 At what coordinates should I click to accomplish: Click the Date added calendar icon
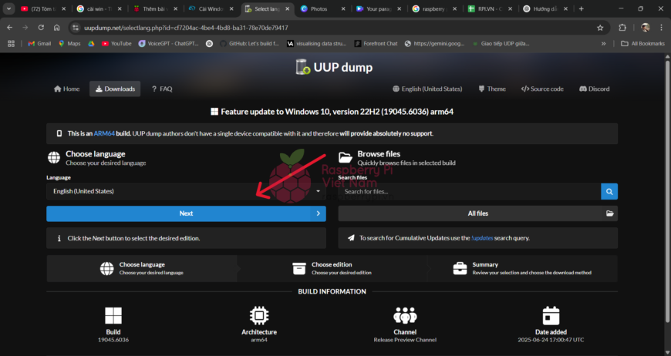551,315
